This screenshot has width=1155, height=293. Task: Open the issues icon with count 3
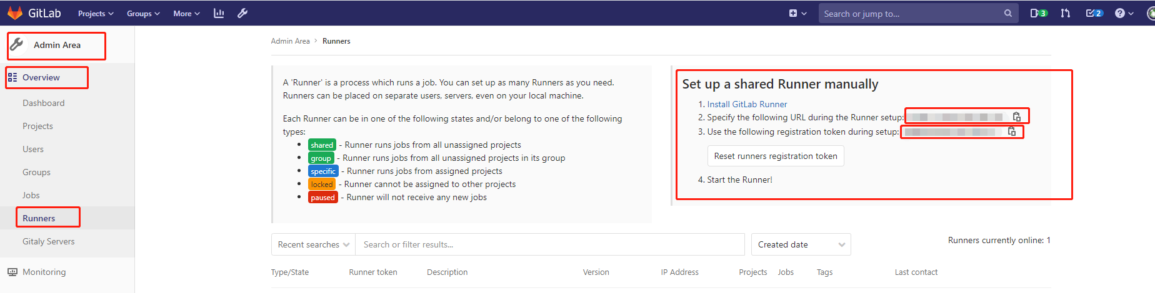pyautogui.click(x=1038, y=13)
